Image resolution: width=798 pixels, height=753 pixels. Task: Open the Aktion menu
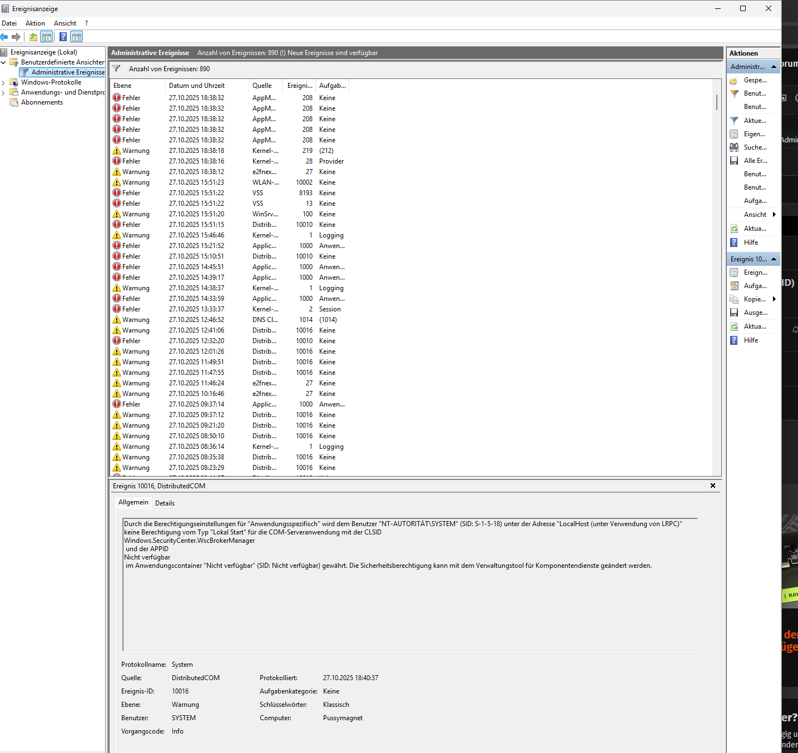[x=35, y=23]
